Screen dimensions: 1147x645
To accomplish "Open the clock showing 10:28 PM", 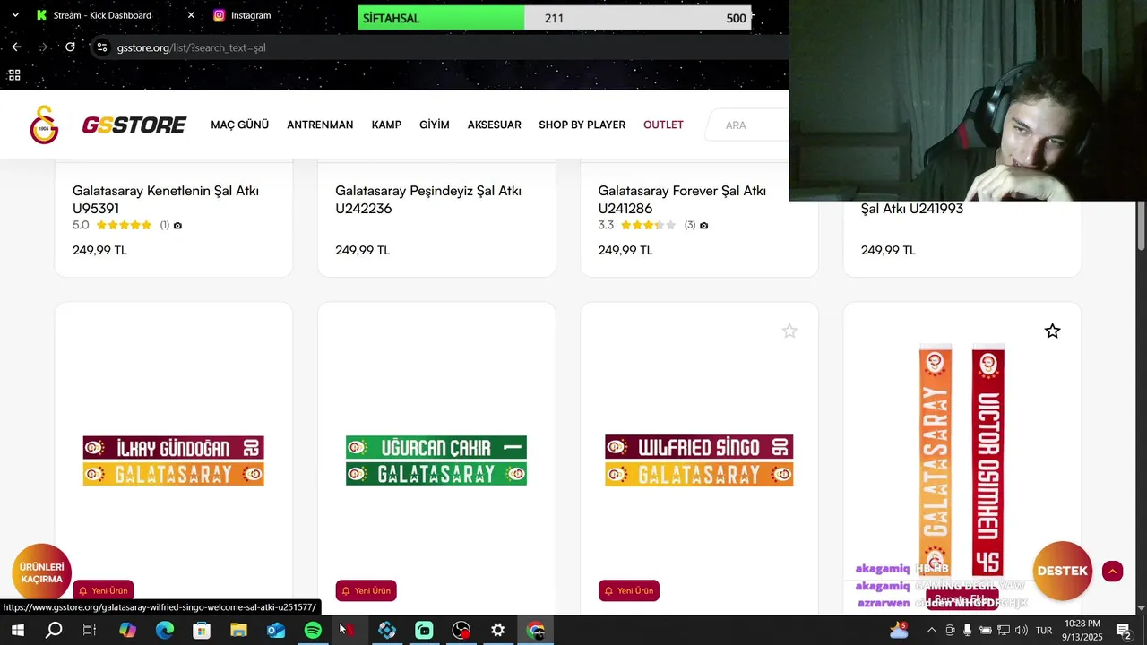I will click(x=1082, y=631).
